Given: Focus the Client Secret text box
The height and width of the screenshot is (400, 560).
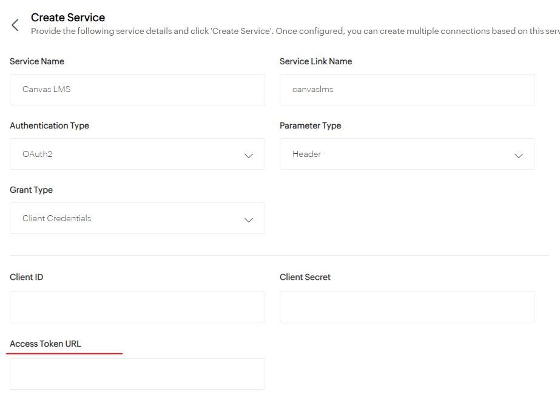Looking at the screenshot, I should (407, 307).
